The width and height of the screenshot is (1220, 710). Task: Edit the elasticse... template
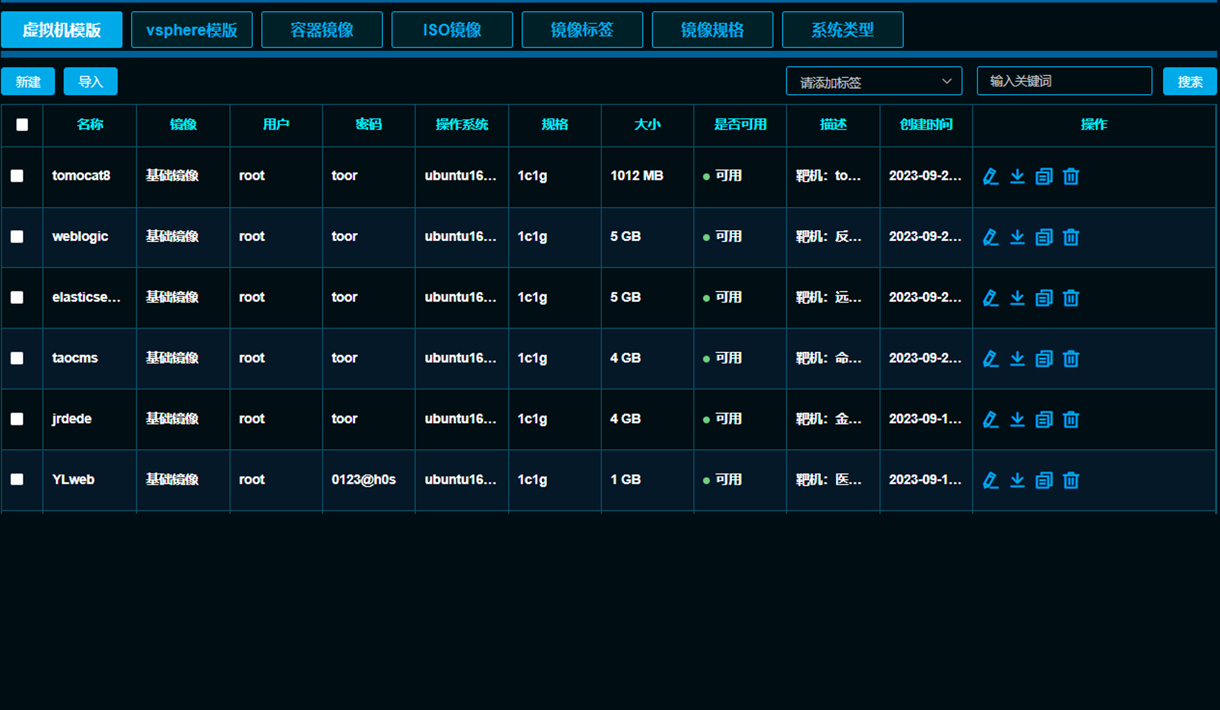click(991, 297)
